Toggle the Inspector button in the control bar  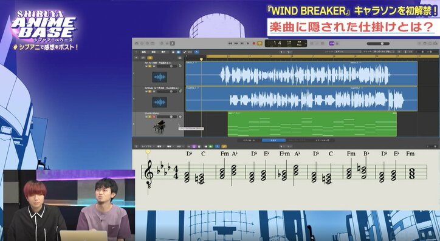[142, 43]
